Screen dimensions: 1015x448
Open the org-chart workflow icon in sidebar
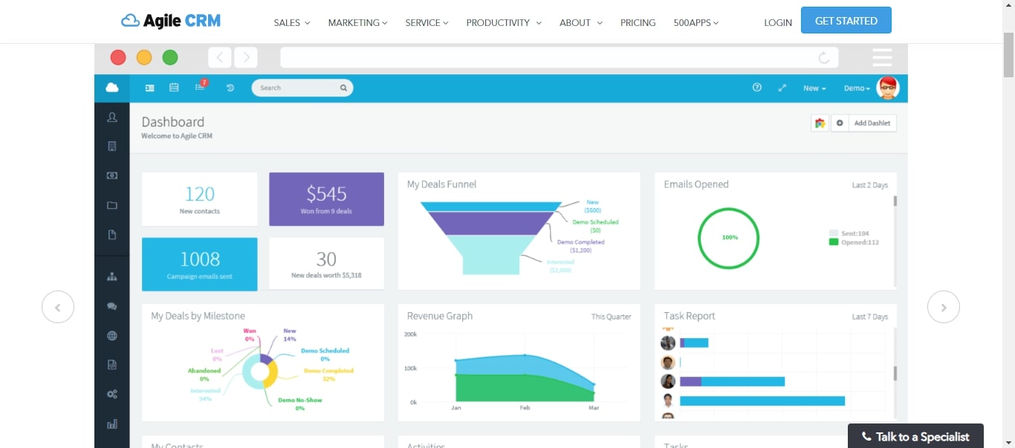point(112,277)
